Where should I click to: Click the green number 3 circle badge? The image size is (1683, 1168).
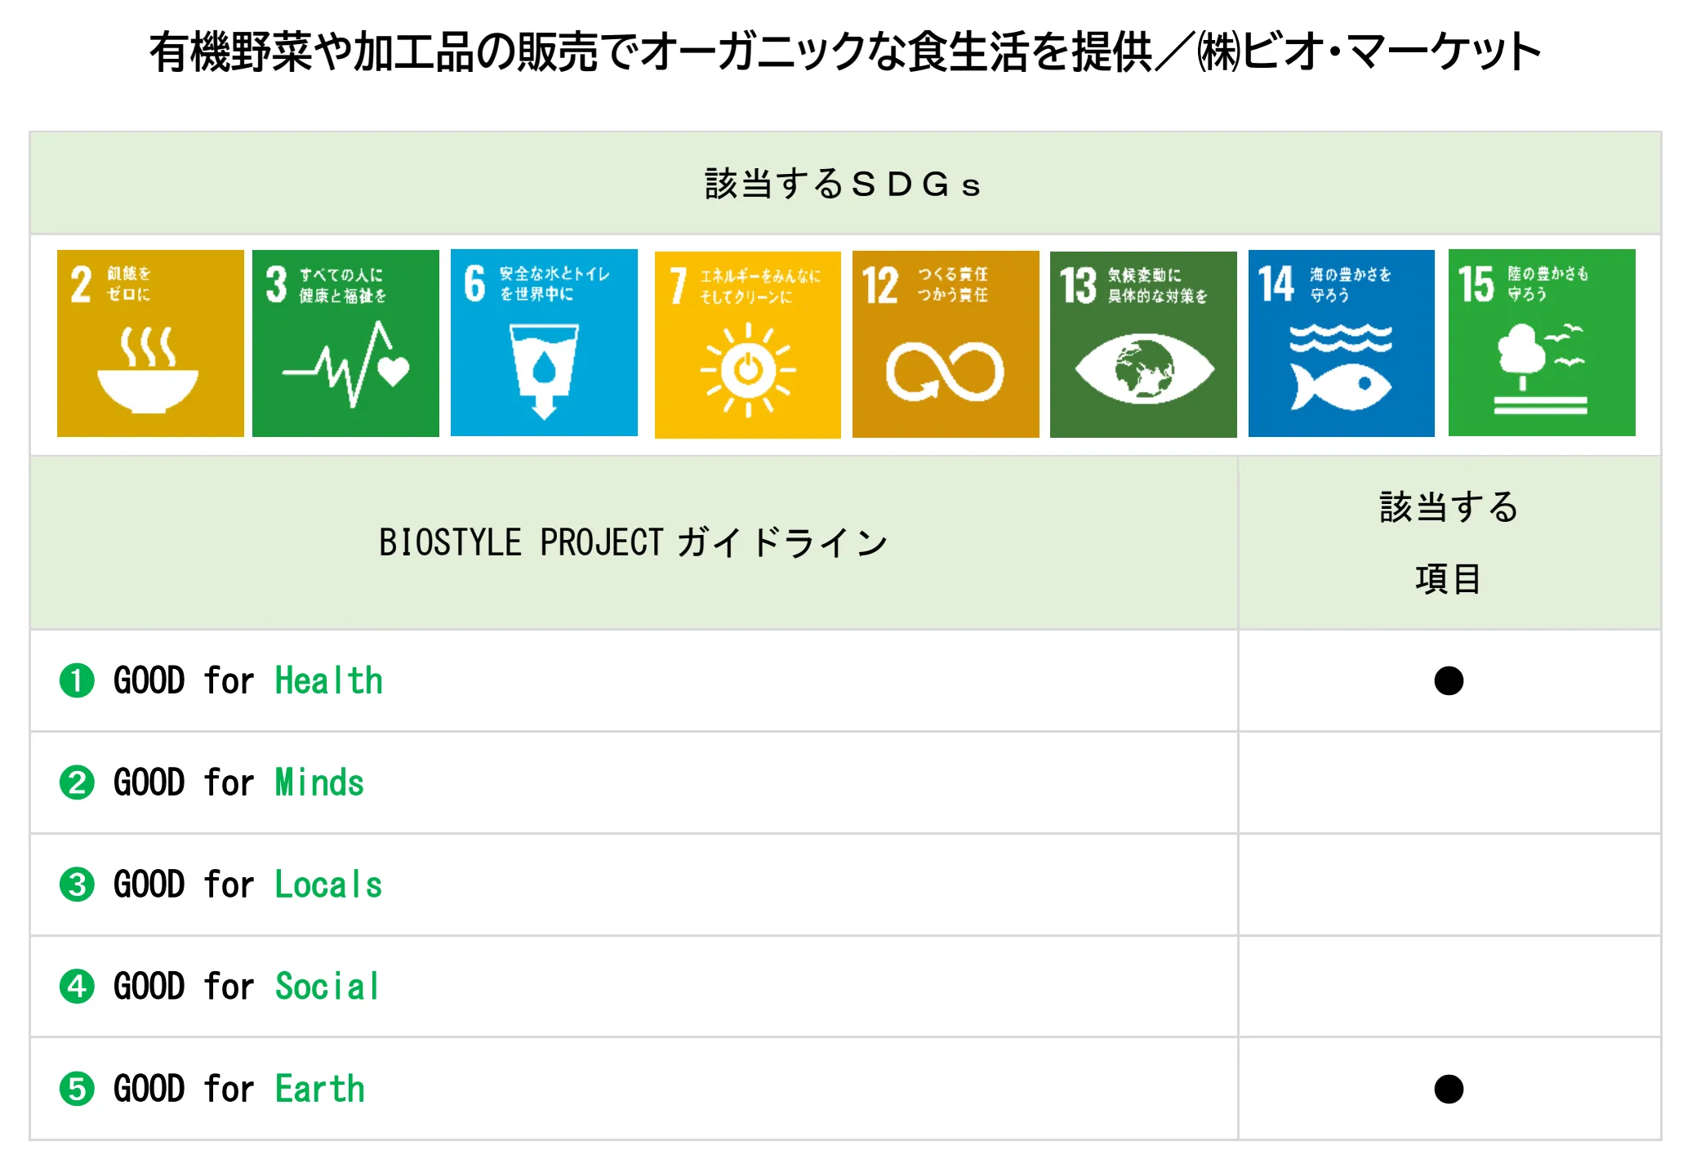pyautogui.click(x=77, y=885)
